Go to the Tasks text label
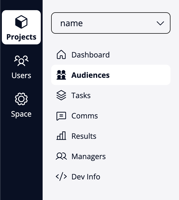 81,95
